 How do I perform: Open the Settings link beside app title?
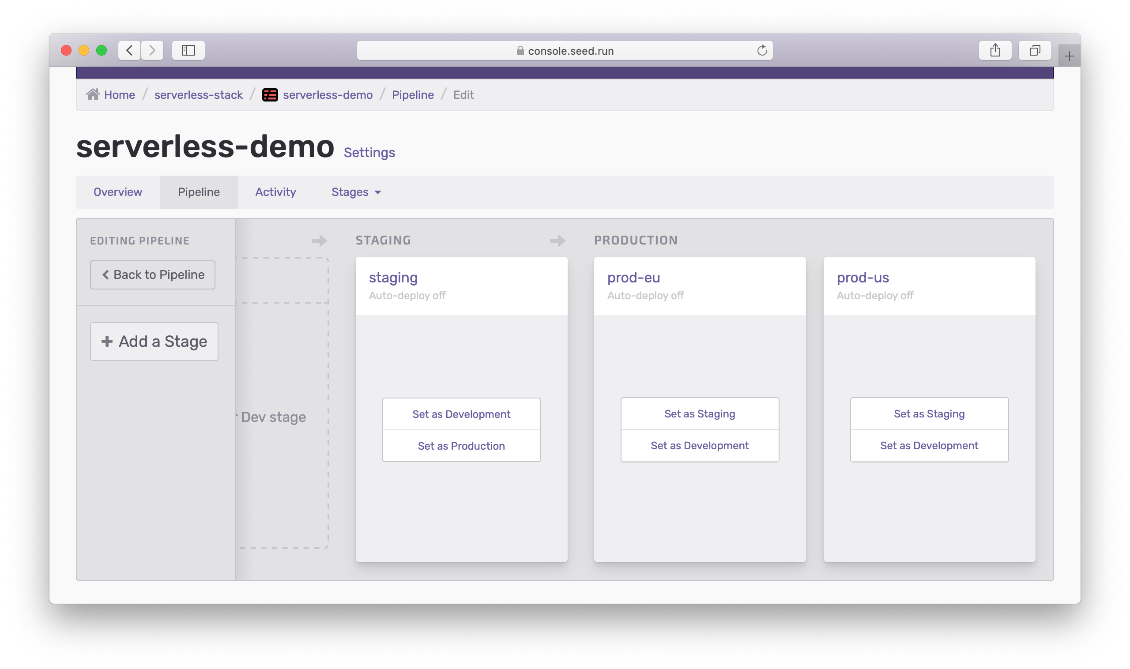coord(369,153)
